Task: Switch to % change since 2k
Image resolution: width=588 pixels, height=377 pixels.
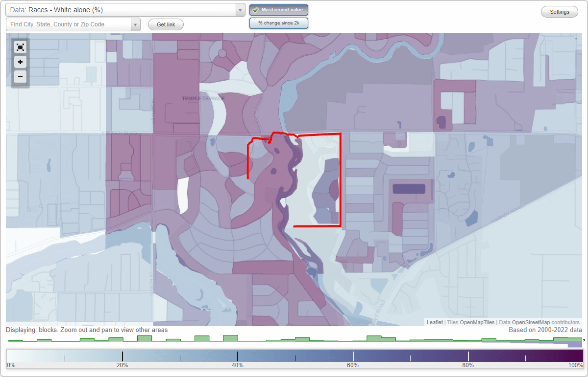Action: pyautogui.click(x=279, y=23)
